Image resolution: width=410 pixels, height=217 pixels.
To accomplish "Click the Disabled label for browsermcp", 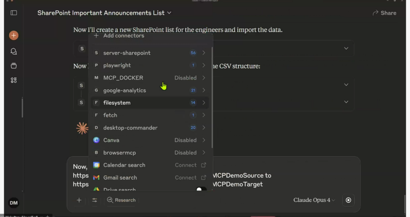I will pos(185,153).
